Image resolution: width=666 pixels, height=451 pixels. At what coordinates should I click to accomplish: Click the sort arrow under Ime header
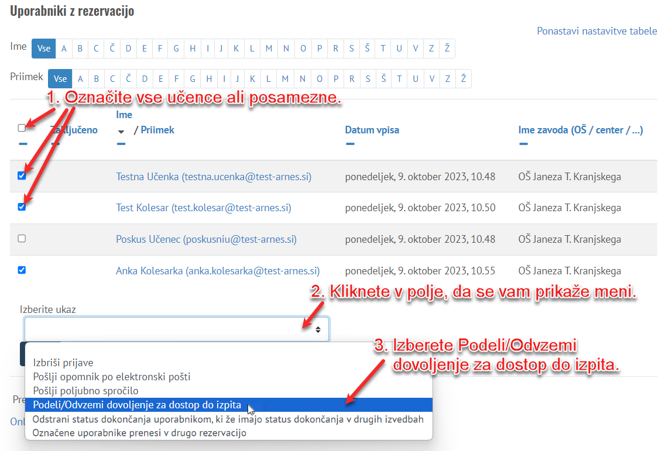click(x=121, y=132)
